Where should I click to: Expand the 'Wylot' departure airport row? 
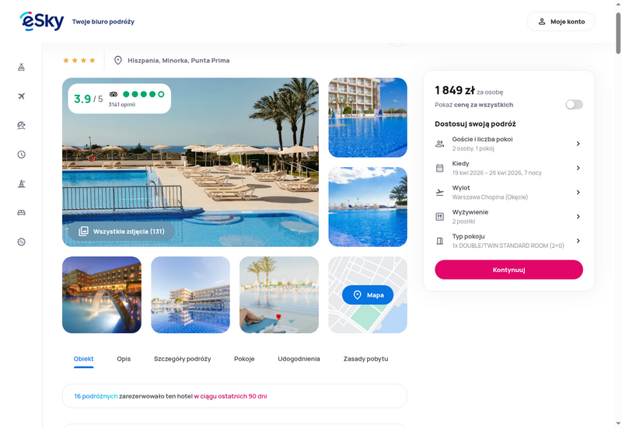tap(508, 192)
